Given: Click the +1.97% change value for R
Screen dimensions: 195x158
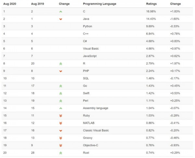Looking at the screenshot, I should (x=176, y=63).
